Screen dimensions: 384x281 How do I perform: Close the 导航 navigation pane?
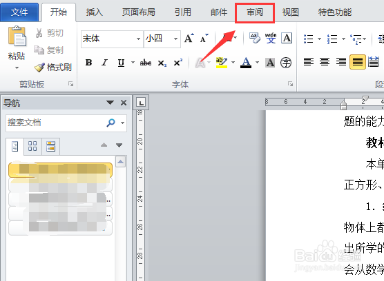(x=124, y=103)
